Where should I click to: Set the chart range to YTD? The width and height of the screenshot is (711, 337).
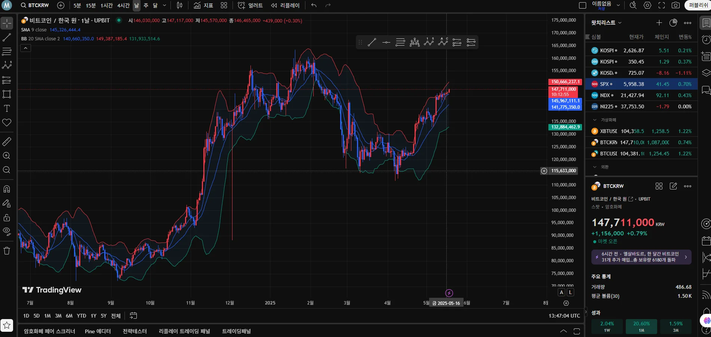pos(81,316)
